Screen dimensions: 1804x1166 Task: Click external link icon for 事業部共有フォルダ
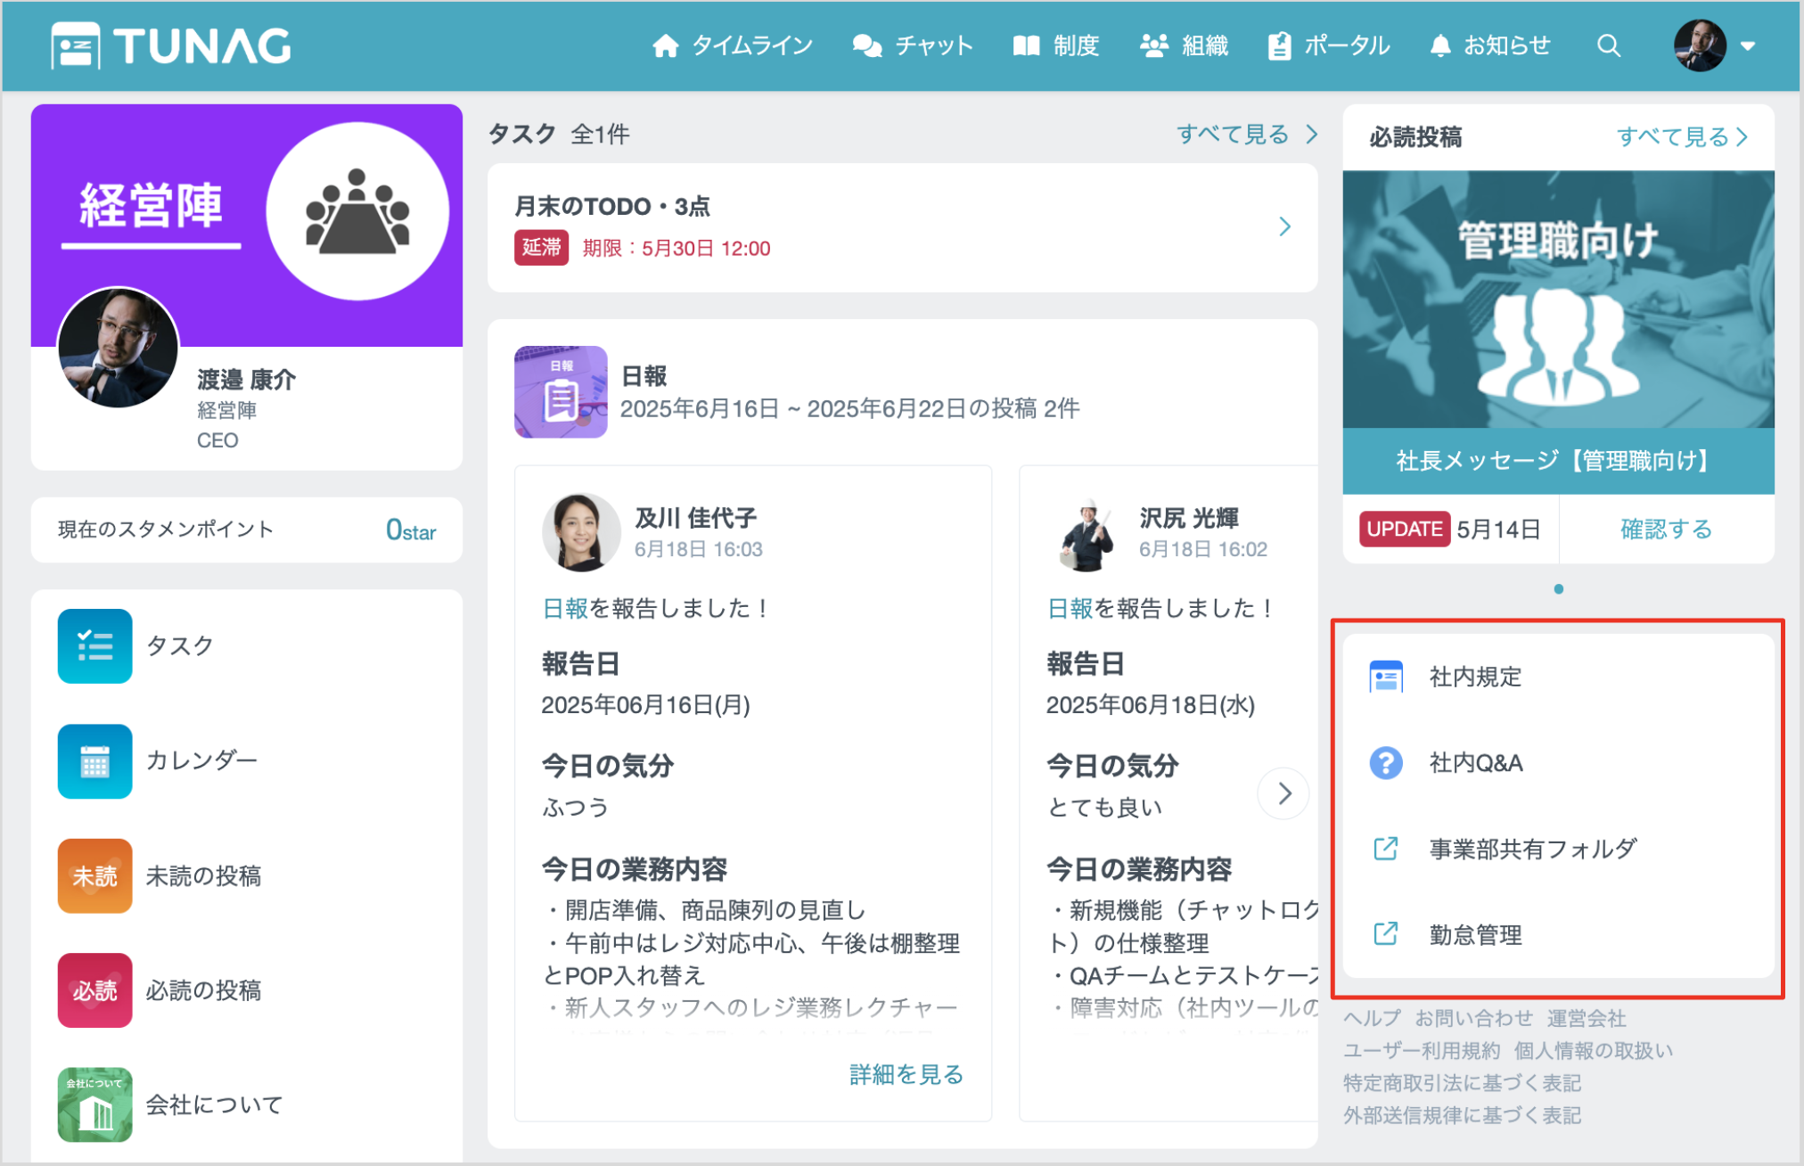(1386, 849)
